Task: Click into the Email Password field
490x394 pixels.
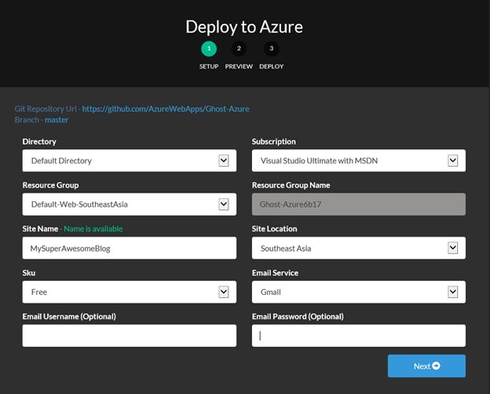Action: pyautogui.click(x=358, y=336)
